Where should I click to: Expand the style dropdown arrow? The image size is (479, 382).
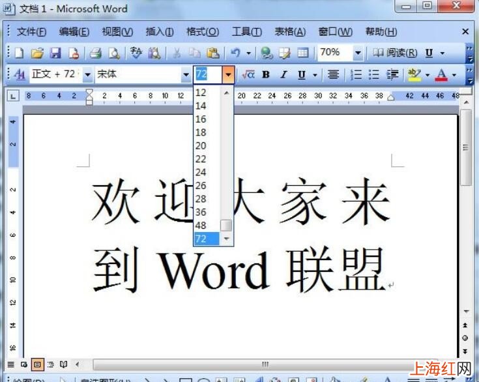click(x=87, y=74)
